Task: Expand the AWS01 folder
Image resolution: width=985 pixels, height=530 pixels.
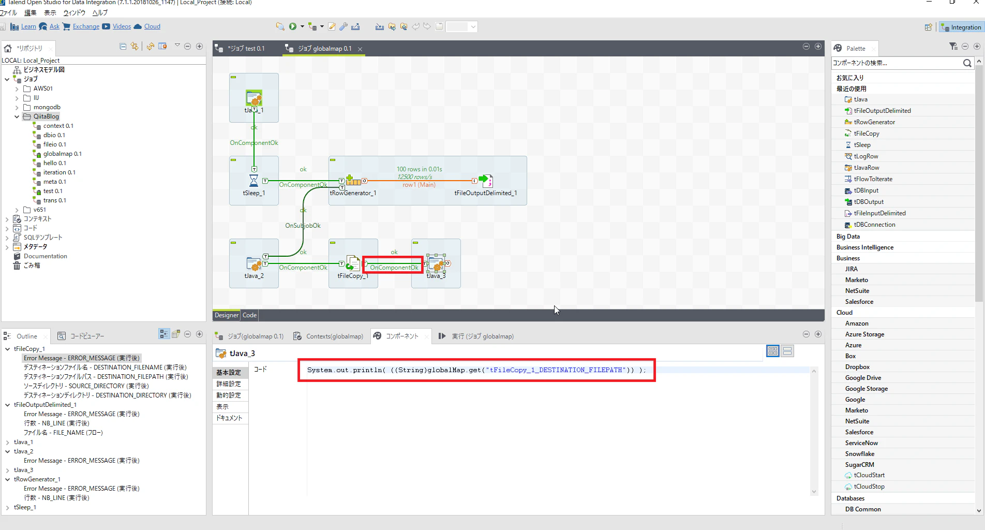Action: point(17,89)
